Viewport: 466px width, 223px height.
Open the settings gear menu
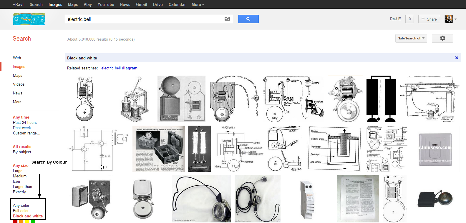coord(442,38)
